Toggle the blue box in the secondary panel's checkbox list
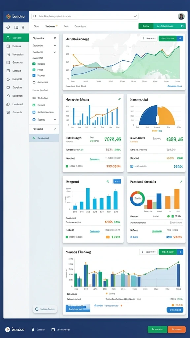Screen dimensions: 190x338 (x=34, y=76)
